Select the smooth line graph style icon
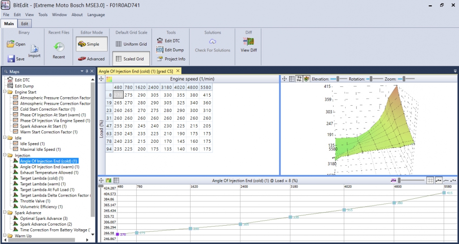The width and height of the screenshot is (459, 244). 446,180
